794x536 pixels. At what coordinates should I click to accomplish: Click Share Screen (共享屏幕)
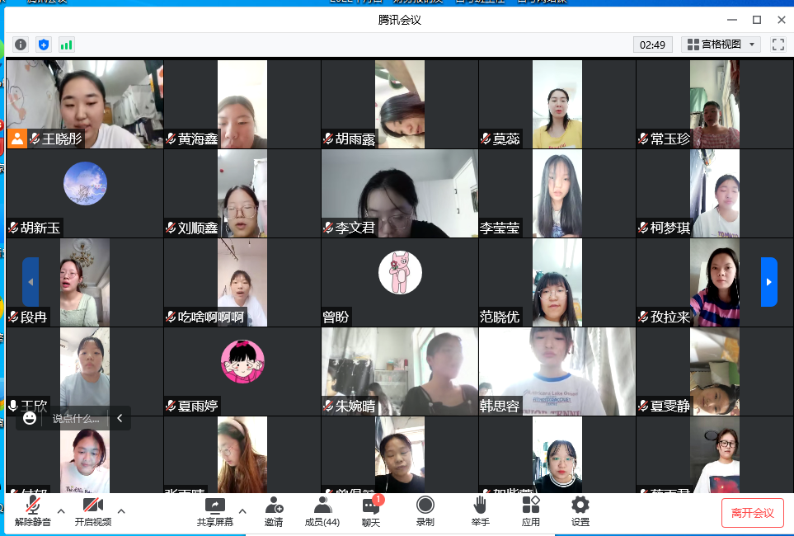(214, 511)
